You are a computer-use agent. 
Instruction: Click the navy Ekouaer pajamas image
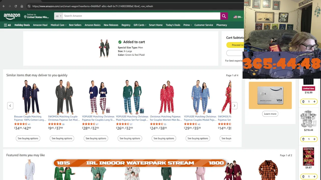click(x=31, y=97)
